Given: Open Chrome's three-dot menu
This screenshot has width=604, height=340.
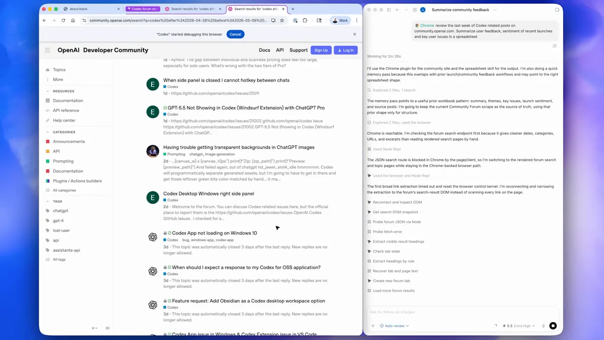Looking at the screenshot, I should click(x=357, y=20).
